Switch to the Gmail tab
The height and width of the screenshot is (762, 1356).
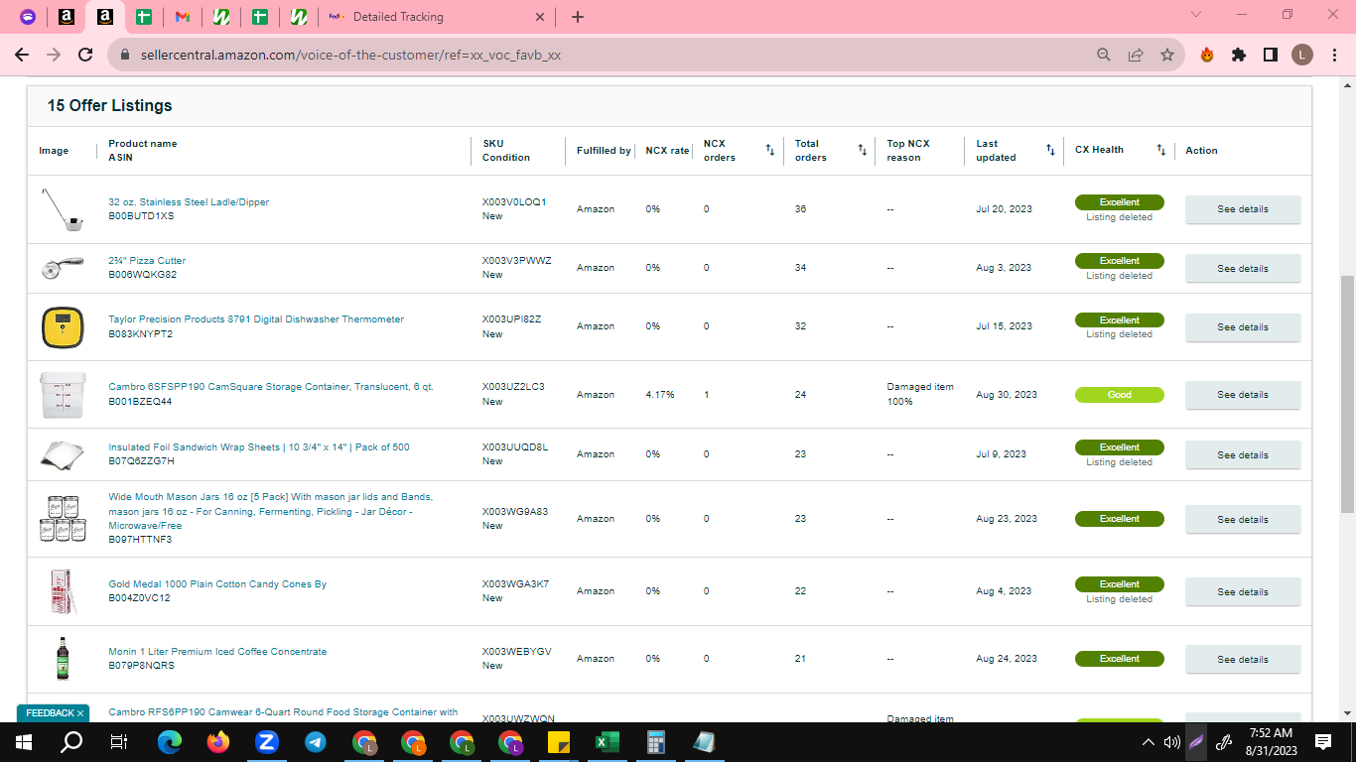click(182, 17)
